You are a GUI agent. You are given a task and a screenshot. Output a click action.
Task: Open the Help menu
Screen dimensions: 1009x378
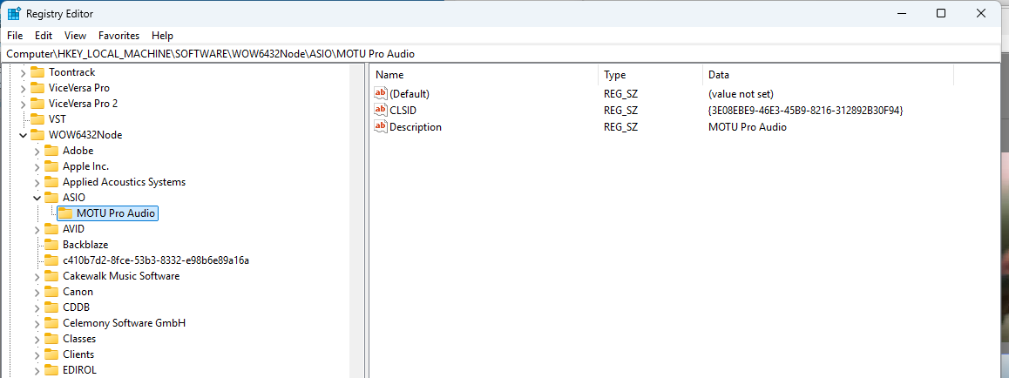pos(162,36)
